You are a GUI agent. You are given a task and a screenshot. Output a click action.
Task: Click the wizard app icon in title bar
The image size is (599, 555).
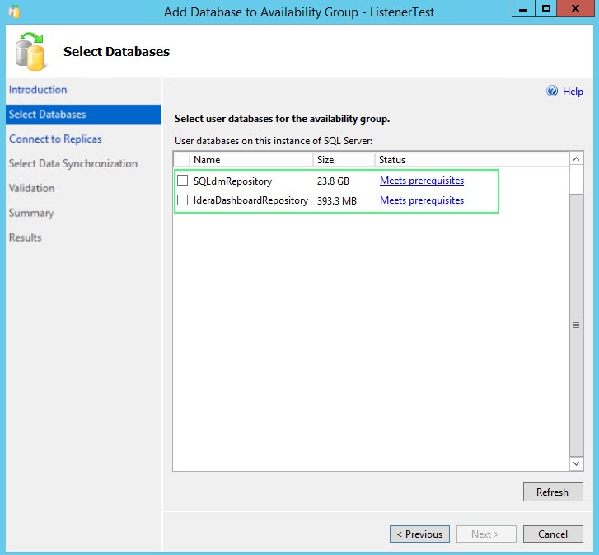click(x=14, y=12)
